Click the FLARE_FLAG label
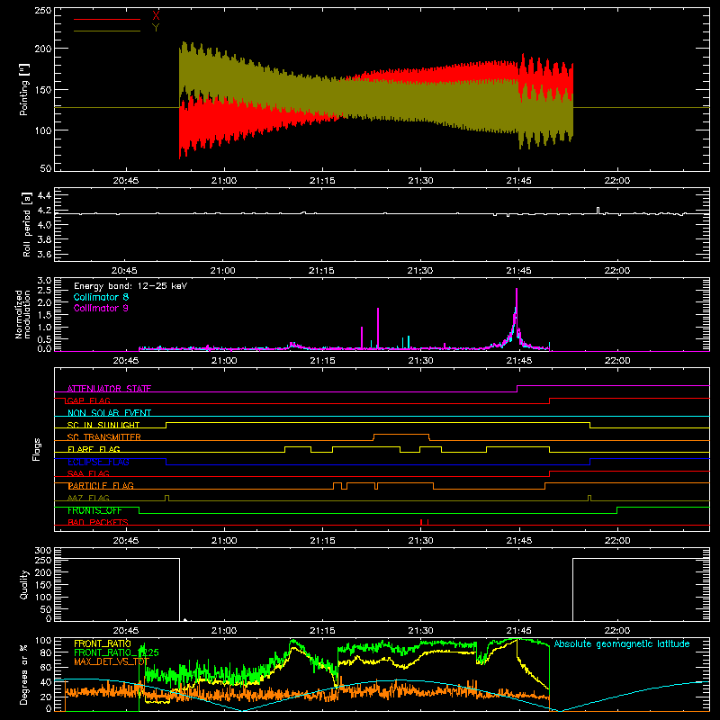This screenshot has height=720, width=720. pos(94,449)
